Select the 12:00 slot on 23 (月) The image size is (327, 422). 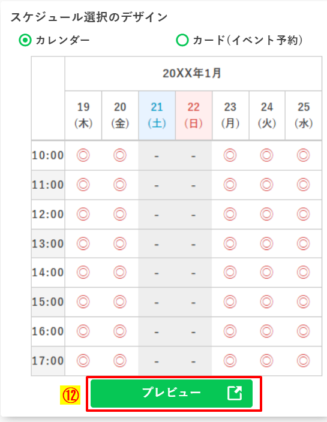point(230,214)
